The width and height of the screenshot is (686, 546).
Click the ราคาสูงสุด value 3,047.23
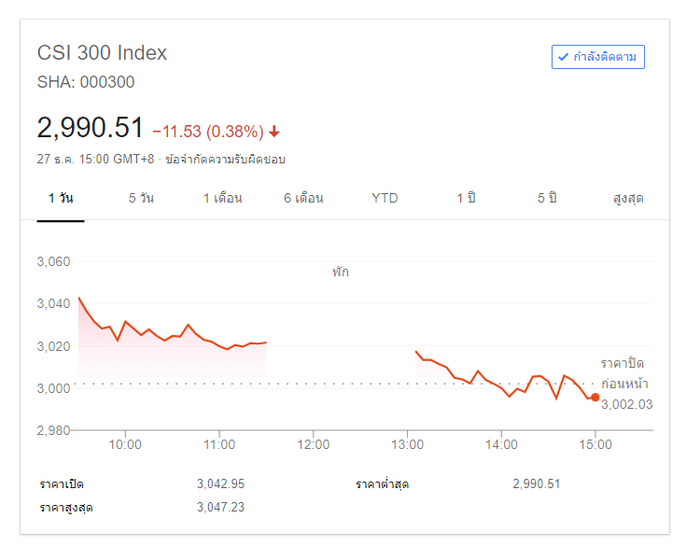[x=220, y=508]
